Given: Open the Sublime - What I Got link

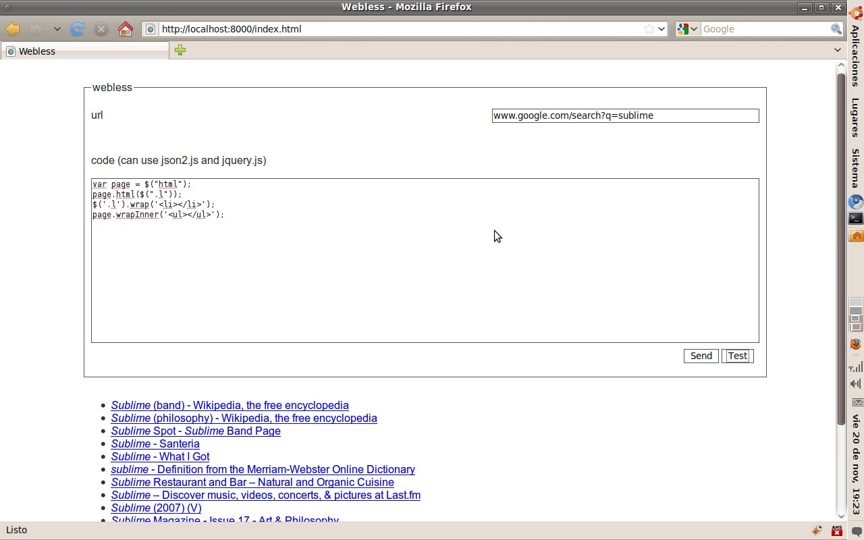Looking at the screenshot, I should tap(161, 456).
